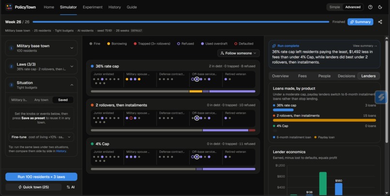Switch to the Lenders tab

click(368, 76)
